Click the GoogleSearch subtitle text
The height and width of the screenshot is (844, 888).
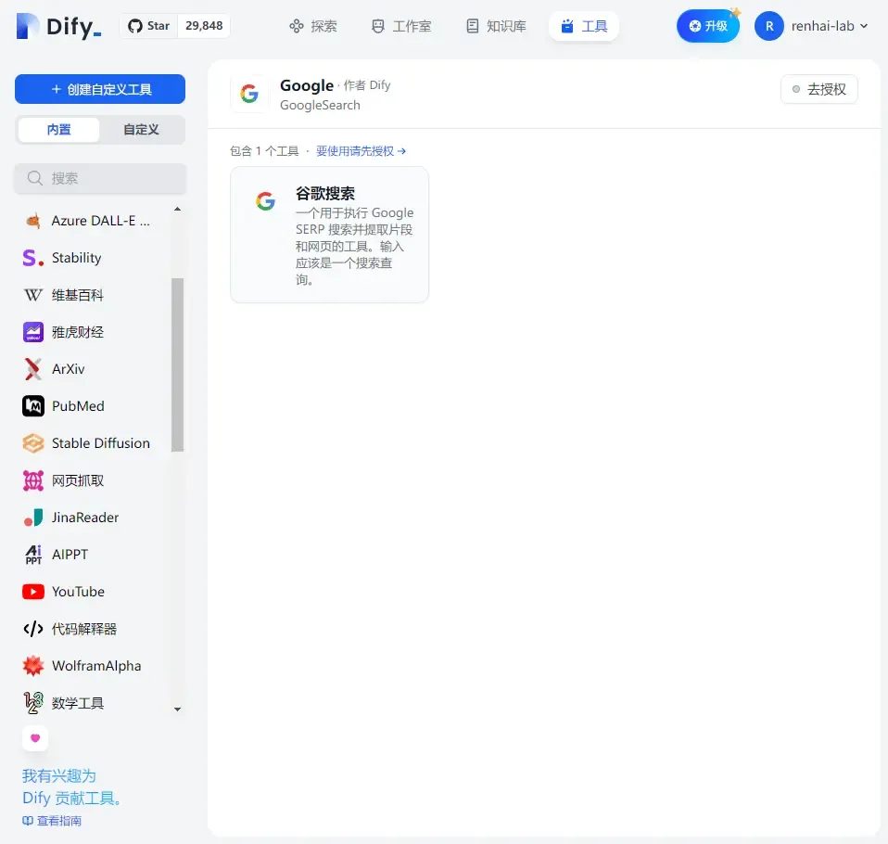click(x=320, y=106)
